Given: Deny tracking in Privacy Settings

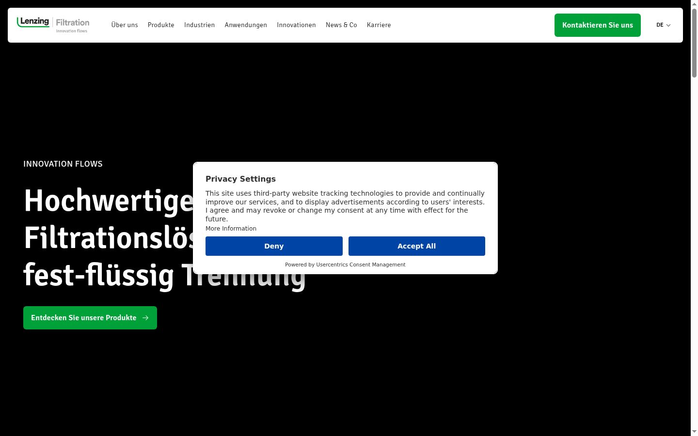Looking at the screenshot, I should coord(274,246).
